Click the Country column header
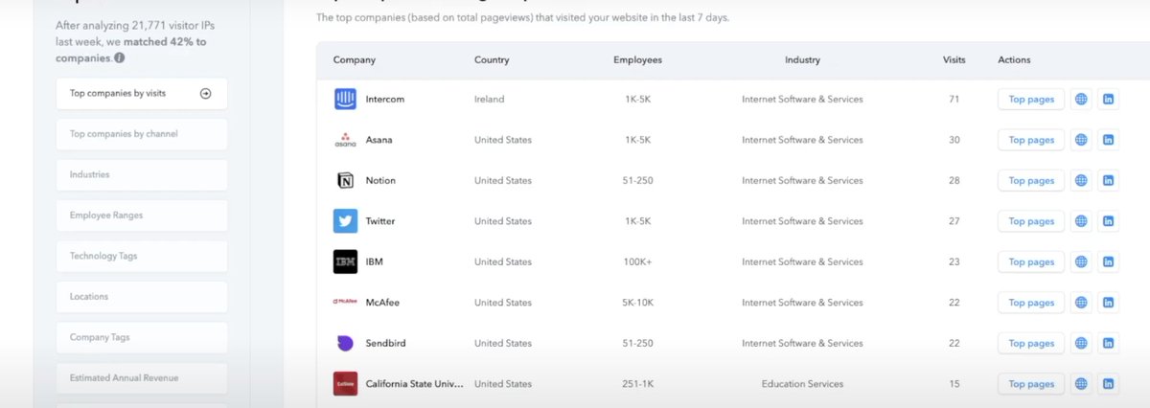1150x408 pixels. (492, 59)
